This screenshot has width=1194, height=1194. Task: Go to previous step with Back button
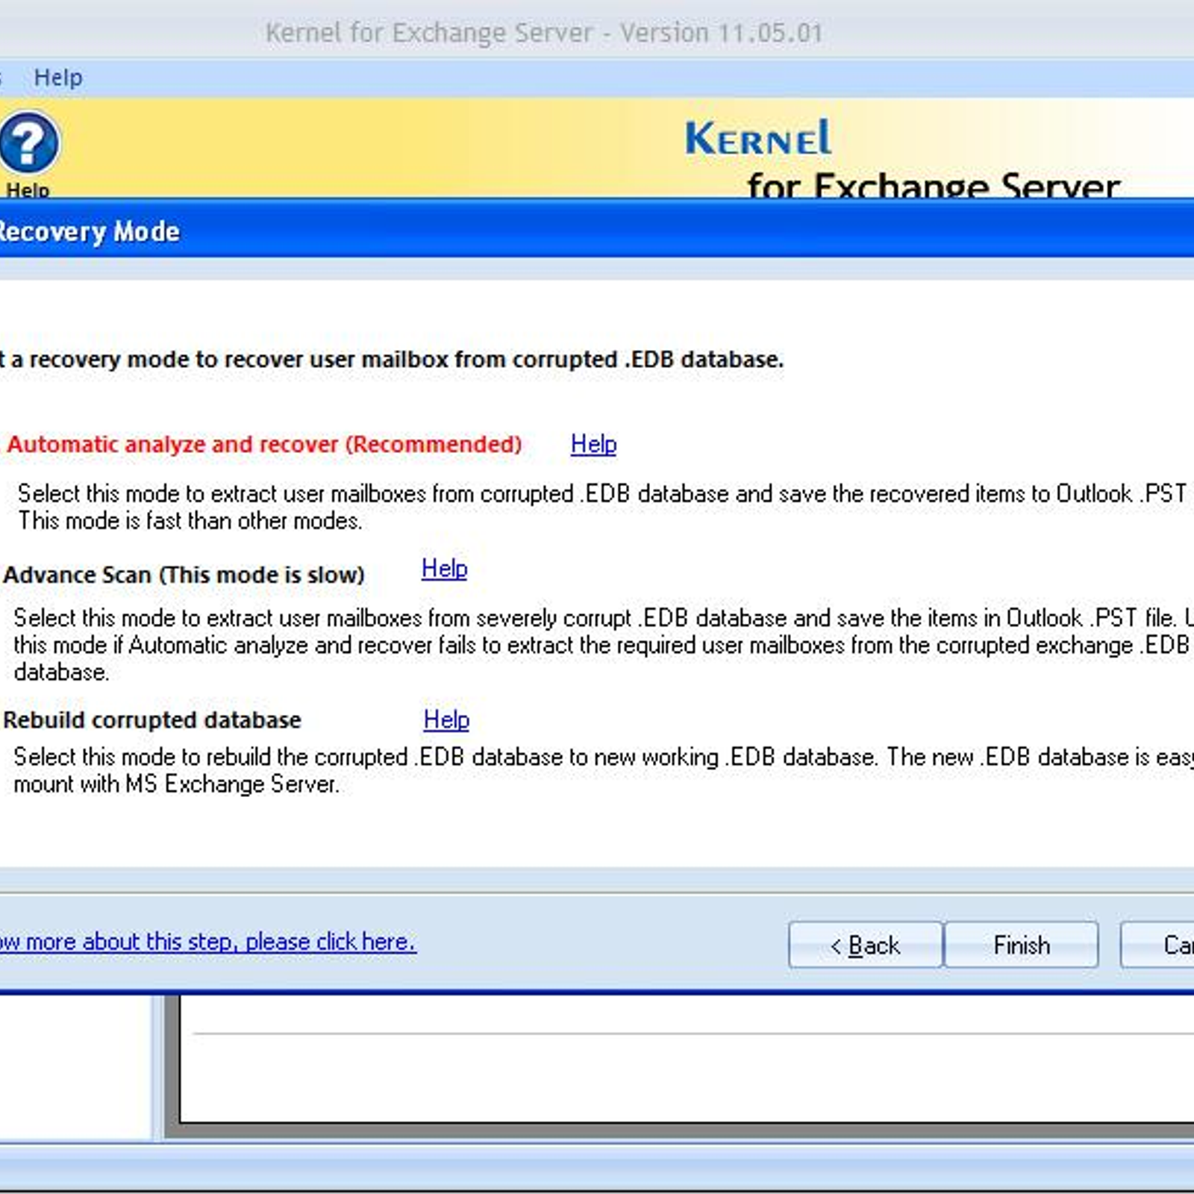coord(866,945)
